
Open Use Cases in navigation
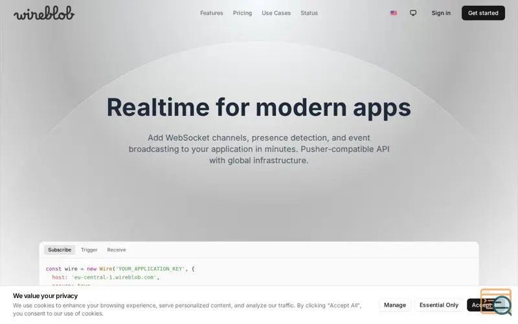(x=276, y=13)
